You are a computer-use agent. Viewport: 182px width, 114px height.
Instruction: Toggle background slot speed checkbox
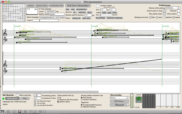(x=173, y=17)
